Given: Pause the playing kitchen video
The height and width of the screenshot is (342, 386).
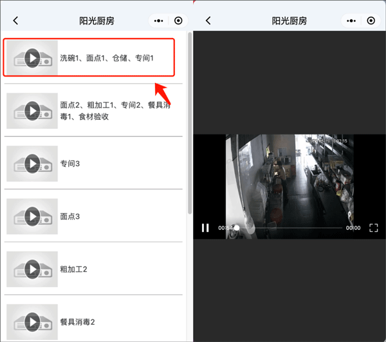Looking at the screenshot, I should click(205, 227).
